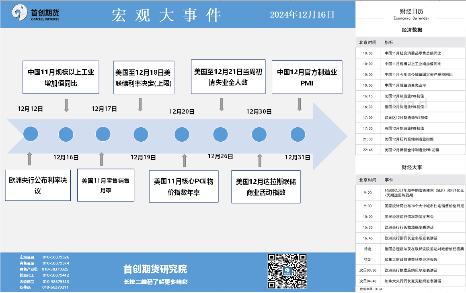Click the 中国12月官方制造业PMI box
The height and width of the screenshot is (293, 466).
pos(307,77)
